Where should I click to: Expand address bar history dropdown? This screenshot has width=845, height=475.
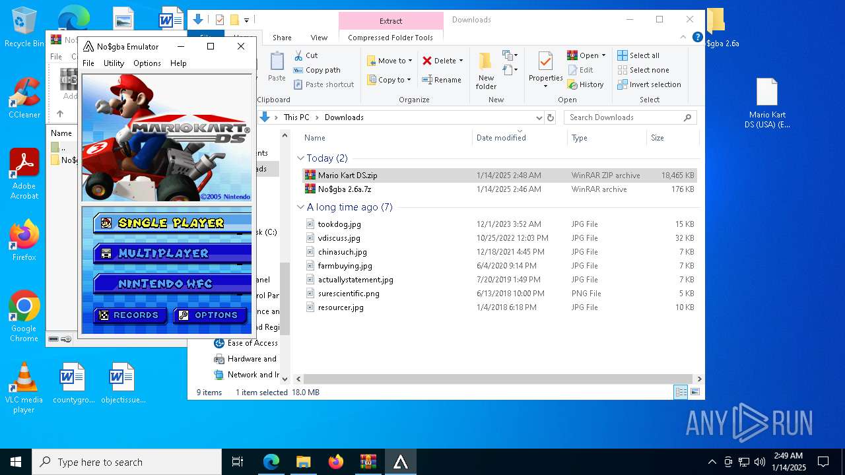click(x=539, y=117)
